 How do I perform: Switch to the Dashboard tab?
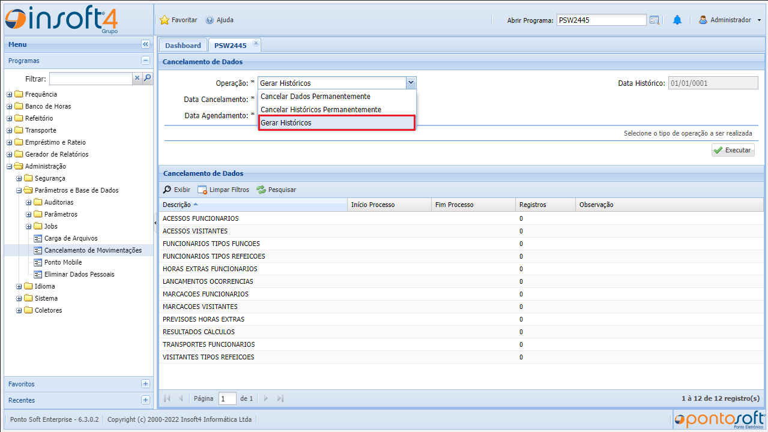183,46
